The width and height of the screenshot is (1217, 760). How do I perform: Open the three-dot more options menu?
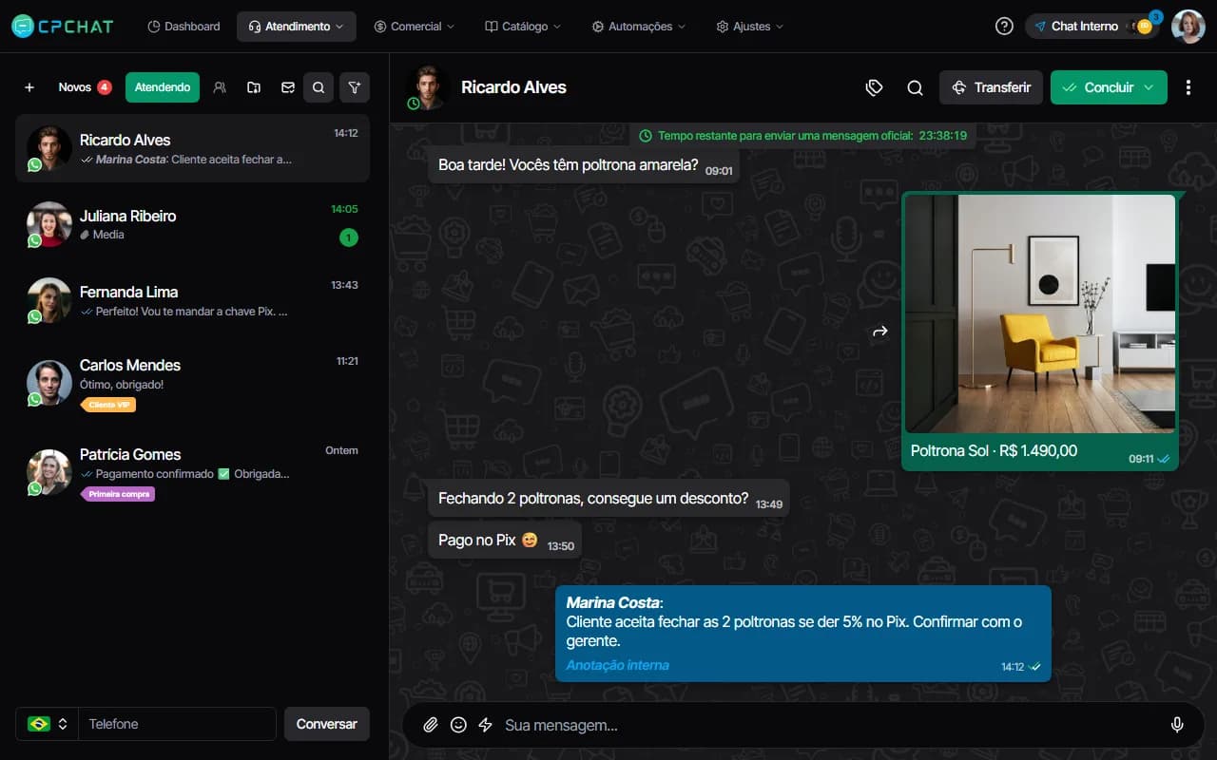pos(1188,87)
